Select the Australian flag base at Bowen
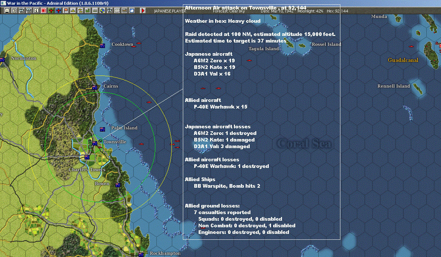Image resolution: width=441 pixels, height=257 pixels. pos(118,185)
